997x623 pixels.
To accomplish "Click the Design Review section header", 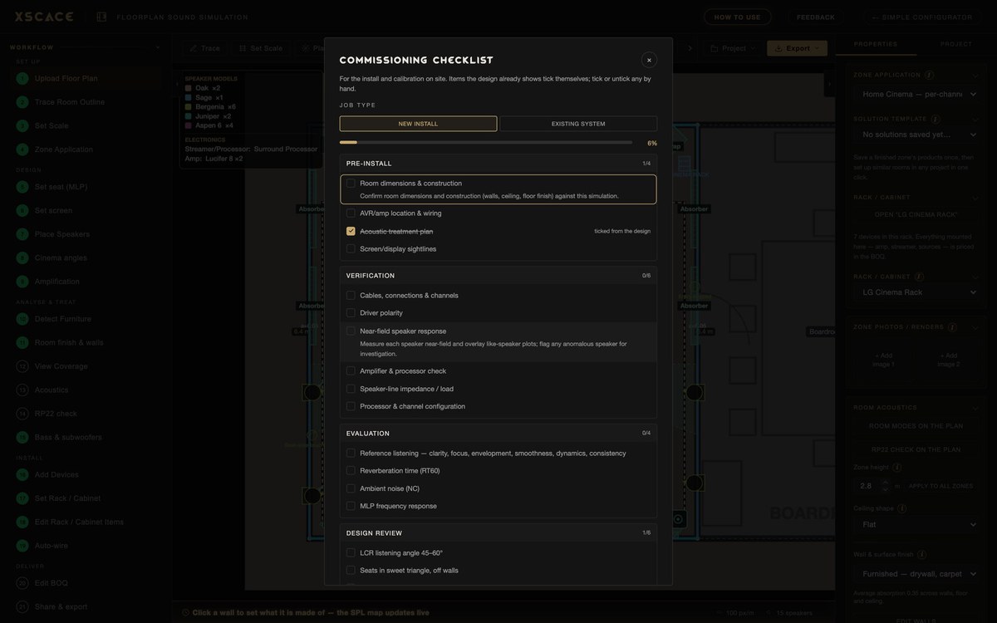I will click(x=498, y=533).
